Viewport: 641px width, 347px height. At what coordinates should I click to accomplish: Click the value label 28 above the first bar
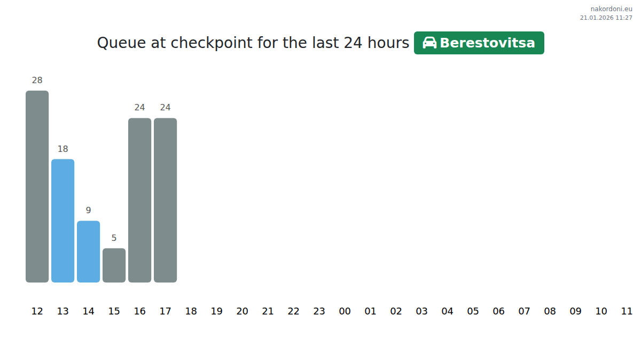(x=37, y=80)
